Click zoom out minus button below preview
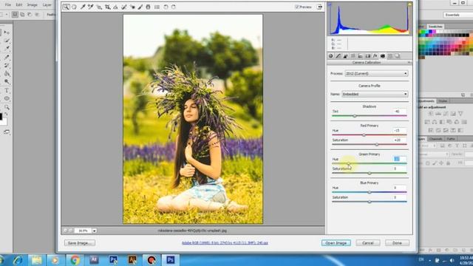The image size is (473, 266). click(66, 231)
